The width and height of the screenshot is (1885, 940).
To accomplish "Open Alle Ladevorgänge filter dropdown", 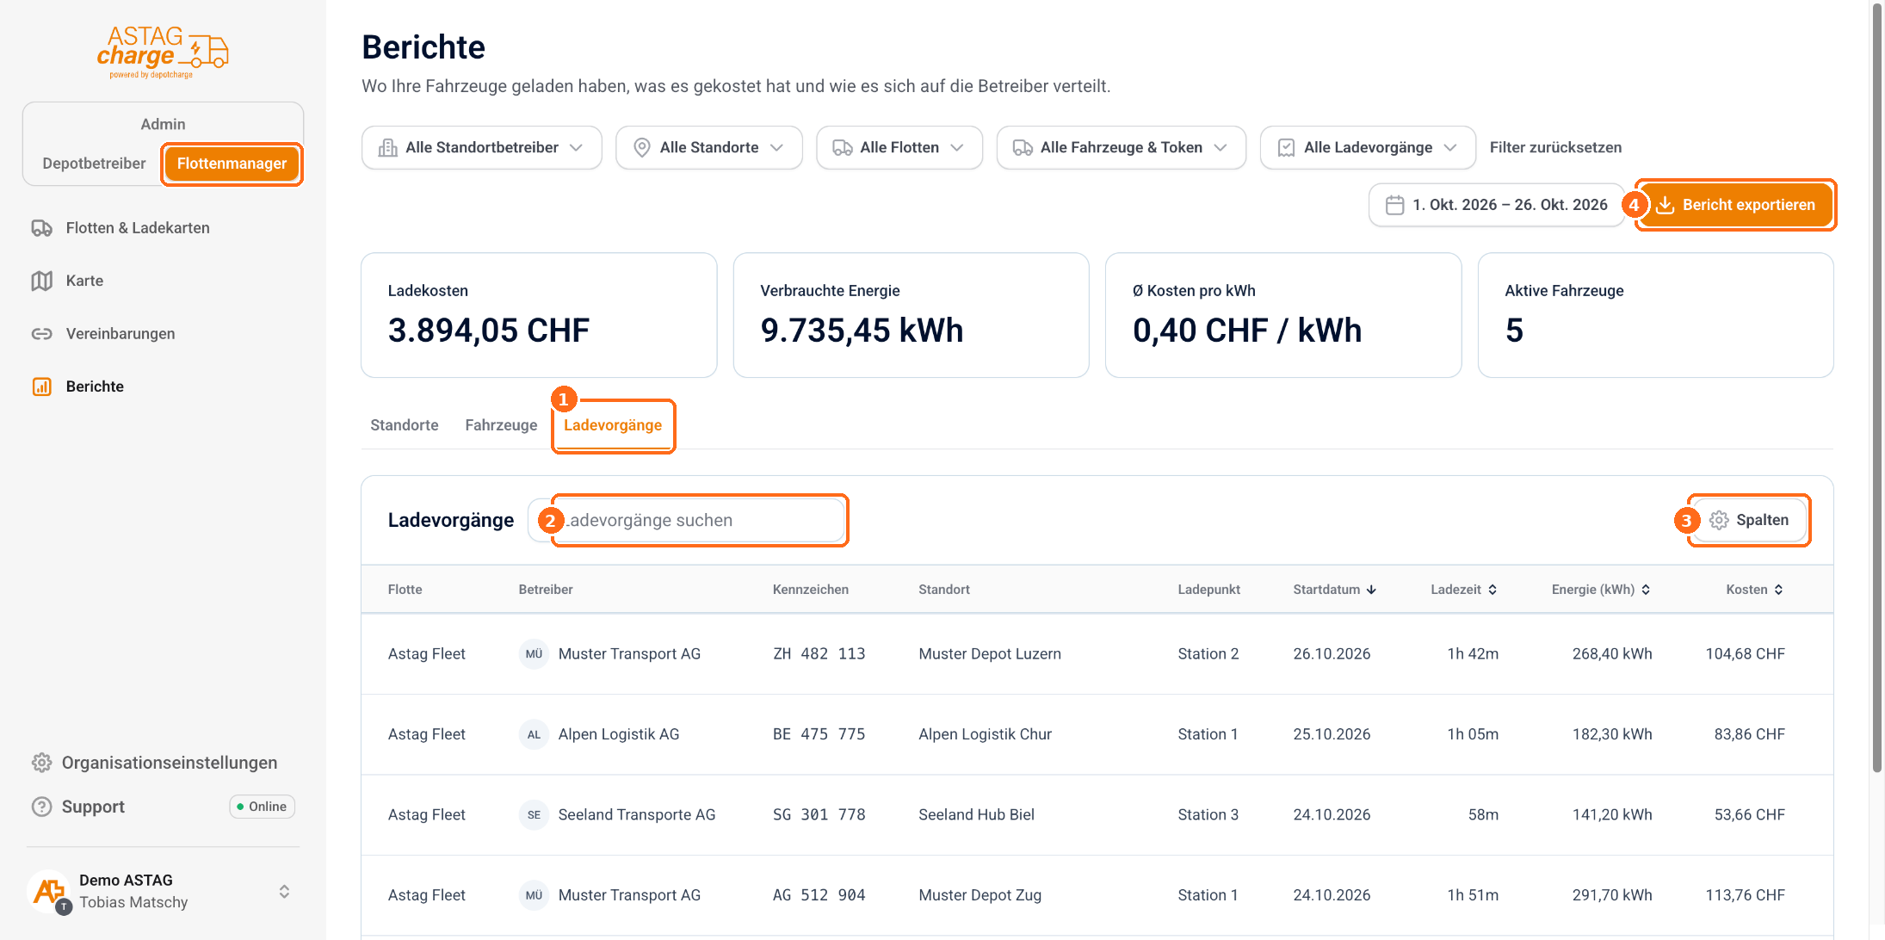I will 1367,148.
